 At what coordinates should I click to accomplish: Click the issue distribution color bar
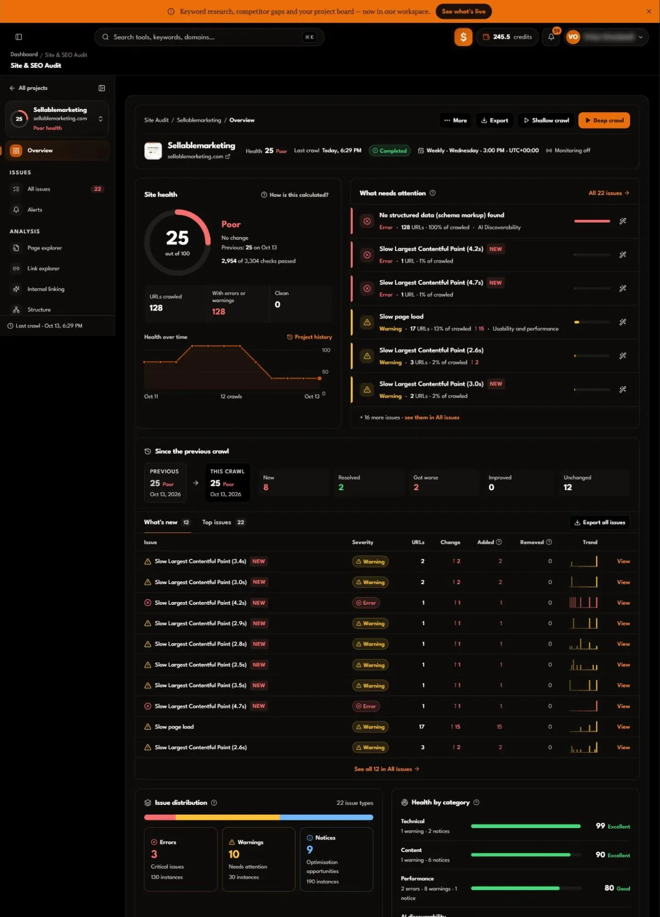[x=258, y=817]
